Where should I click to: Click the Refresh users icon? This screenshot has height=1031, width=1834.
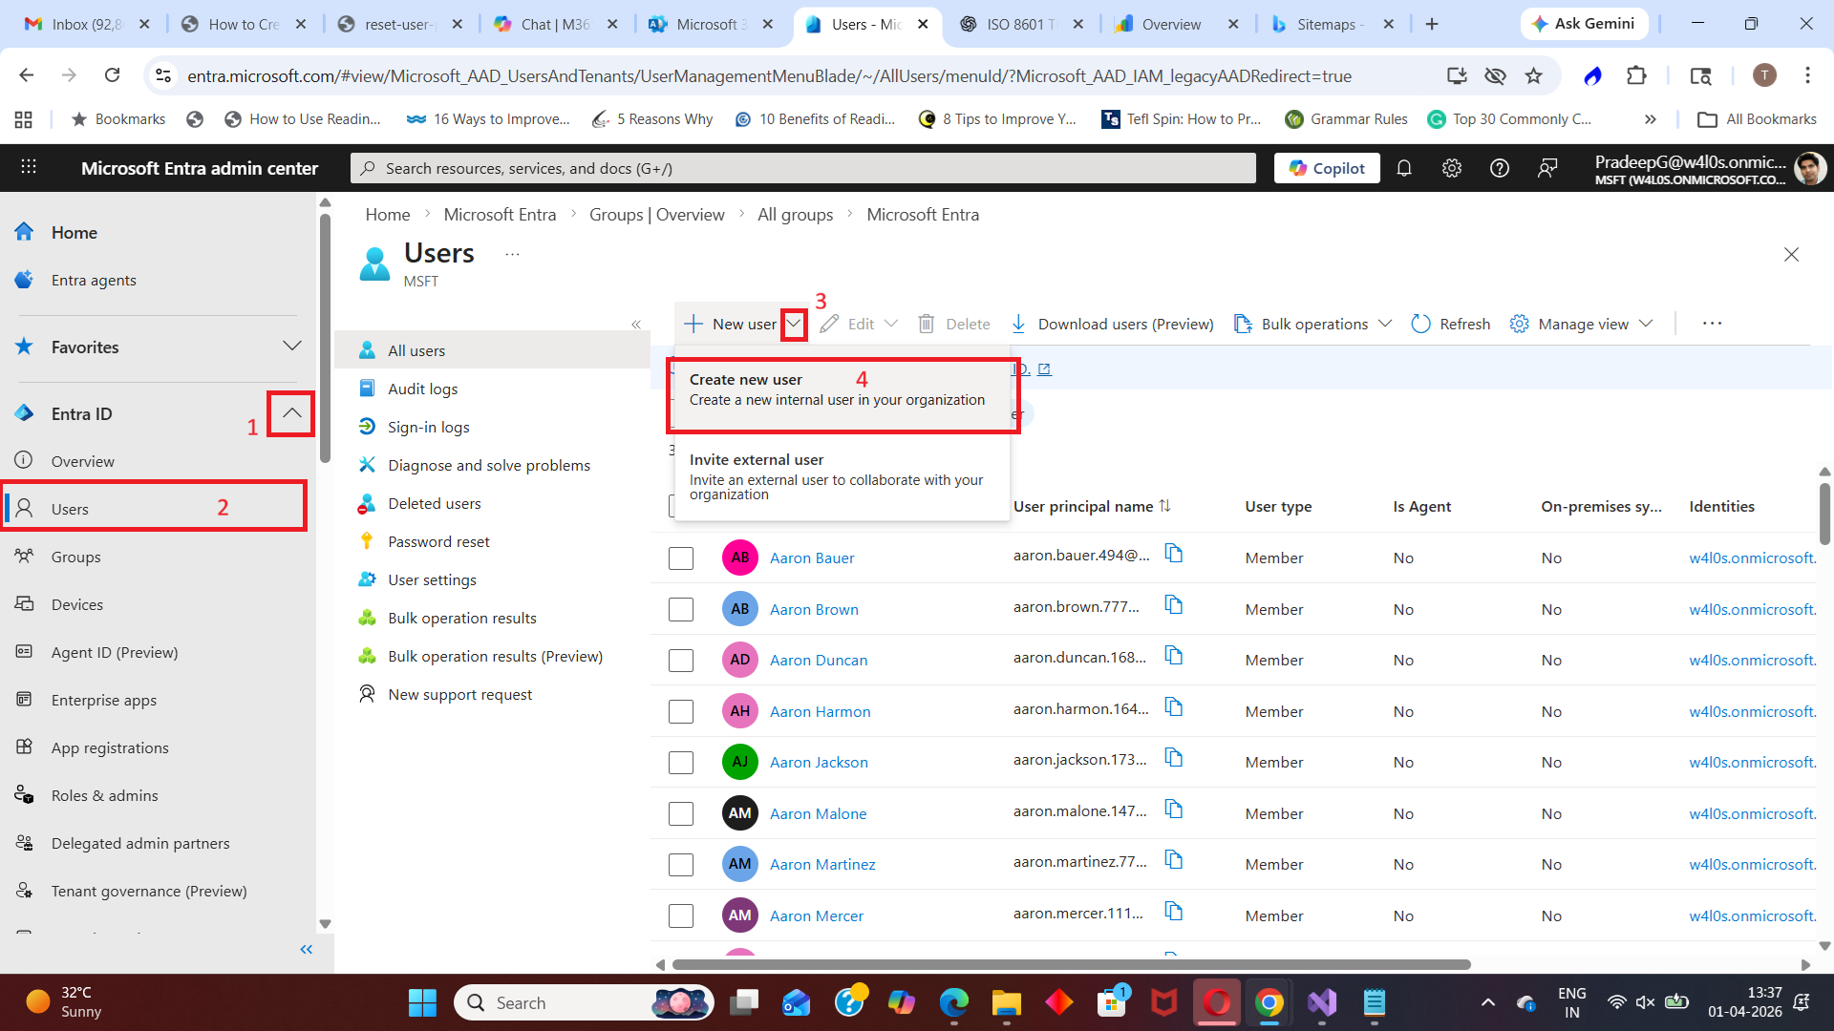pyautogui.click(x=1420, y=324)
